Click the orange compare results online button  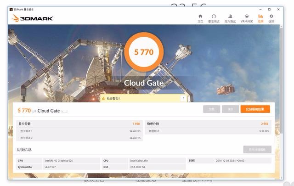coord(255,109)
